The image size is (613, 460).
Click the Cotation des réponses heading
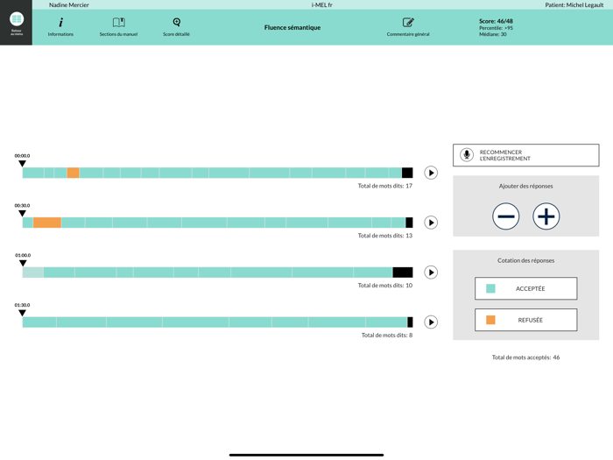tap(525, 260)
